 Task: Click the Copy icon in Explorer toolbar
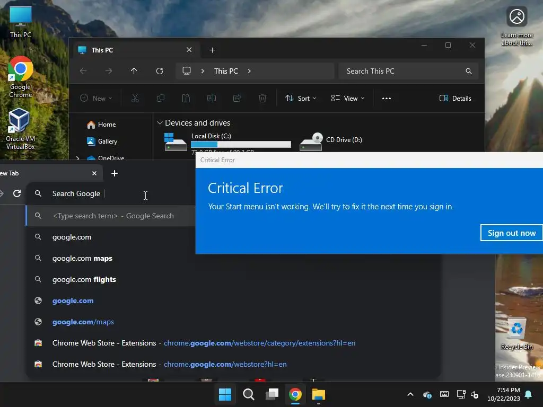coord(160,98)
